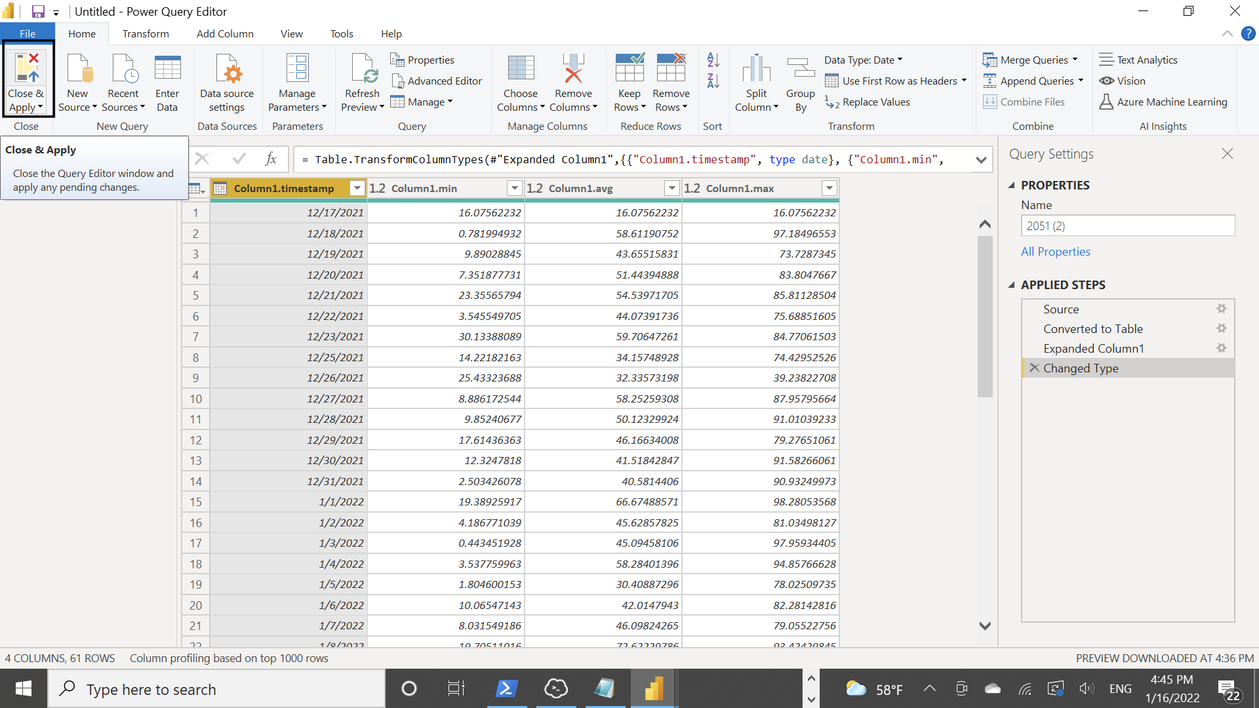Open Vision AI insight
The height and width of the screenshot is (708, 1259).
pyautogui.click(x=1123, y=81)
